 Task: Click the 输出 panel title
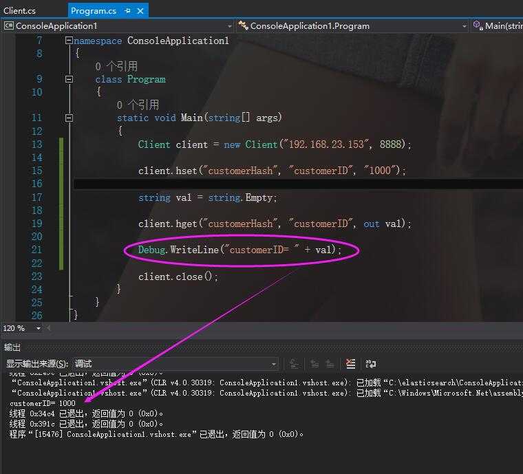(x=12, y=347)
